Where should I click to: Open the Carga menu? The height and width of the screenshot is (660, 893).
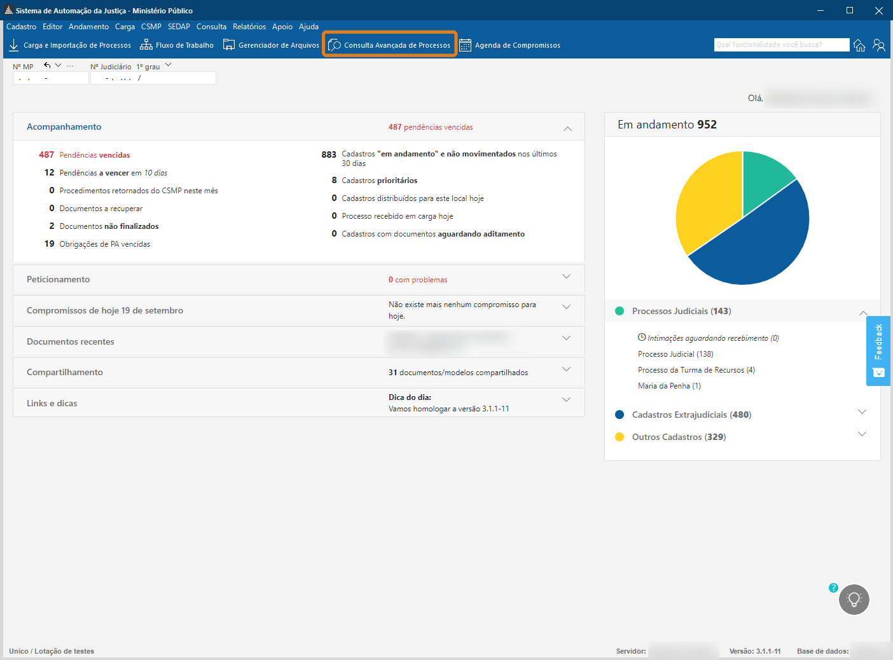click(x=125, y=27)
